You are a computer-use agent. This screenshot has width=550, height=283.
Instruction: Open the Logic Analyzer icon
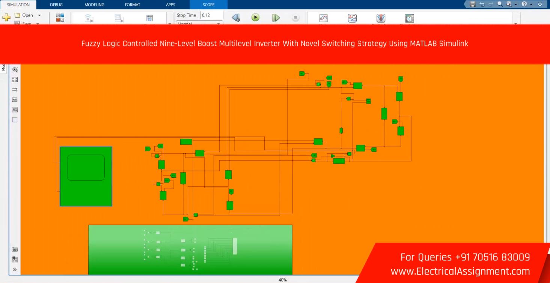click(x=352, y=18)
